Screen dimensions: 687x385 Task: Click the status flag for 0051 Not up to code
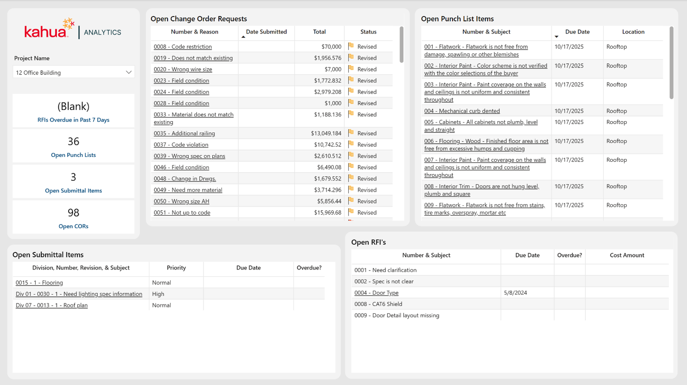pos(351,212)
